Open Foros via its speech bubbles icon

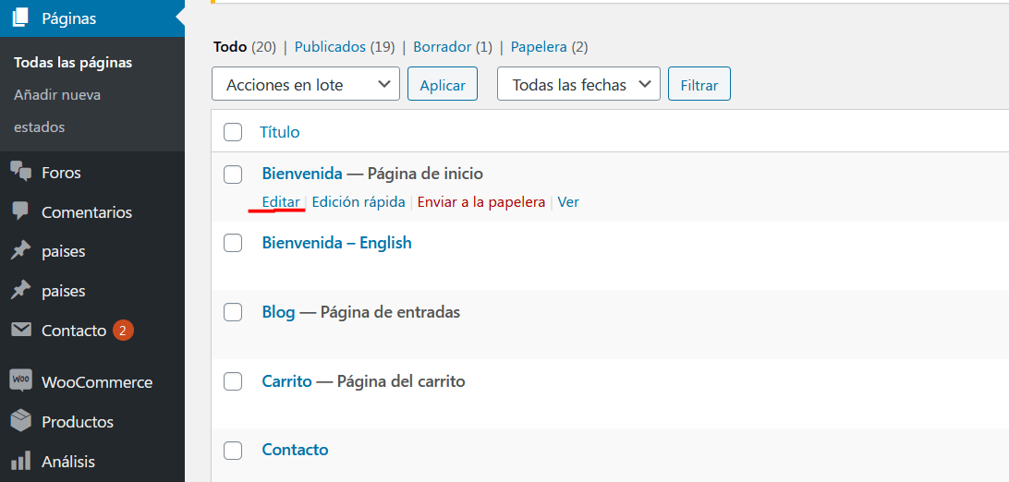tap(20, 172)
